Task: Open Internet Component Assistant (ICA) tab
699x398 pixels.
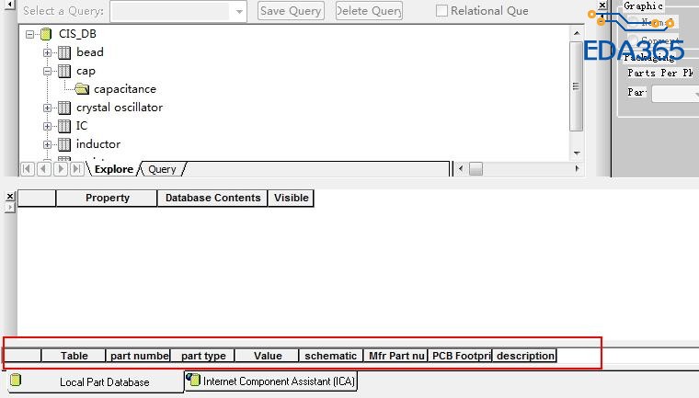Action: coord(270,381)
